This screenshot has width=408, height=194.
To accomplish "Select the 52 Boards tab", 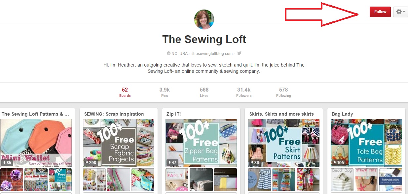I will coord(125,92).
